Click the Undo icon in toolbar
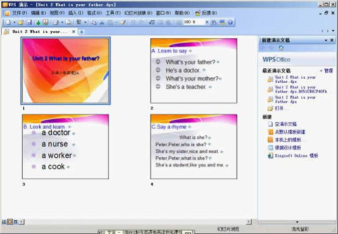Viewport: 338px width, 234px height. [x=133, y=22]
